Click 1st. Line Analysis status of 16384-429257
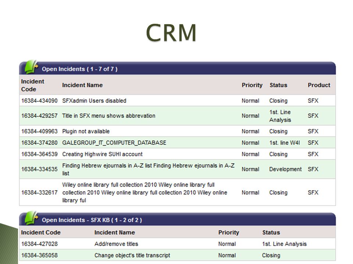Screen dimensions: 353x264 [280, 116]
